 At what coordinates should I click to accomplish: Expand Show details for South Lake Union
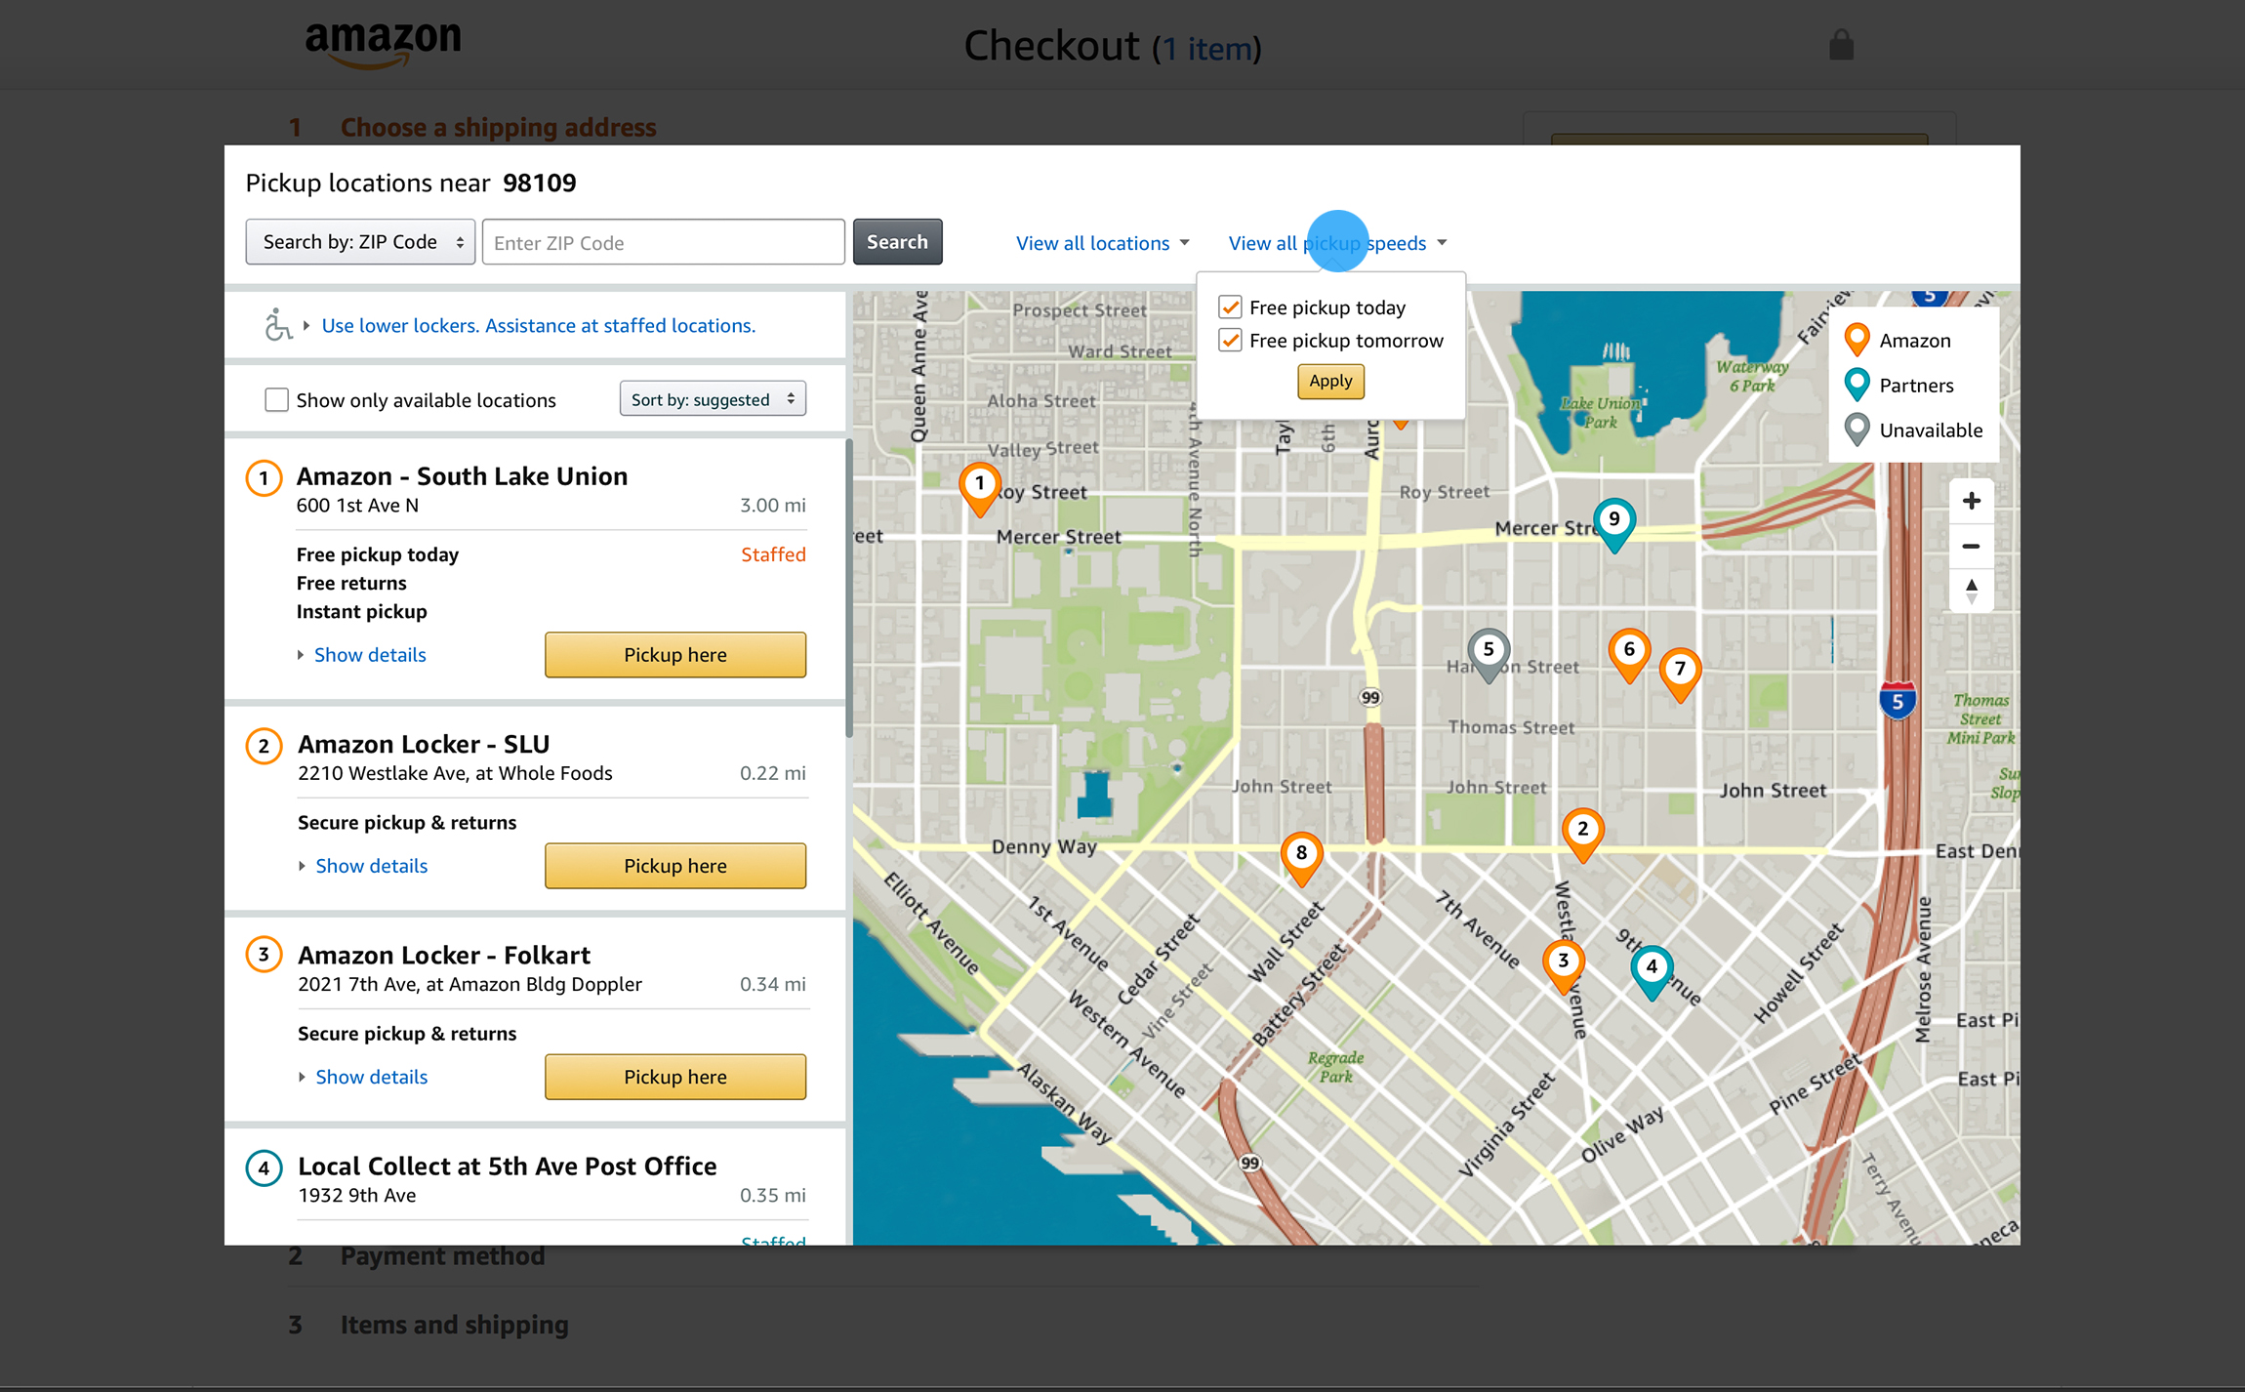[x=369, y=655]
